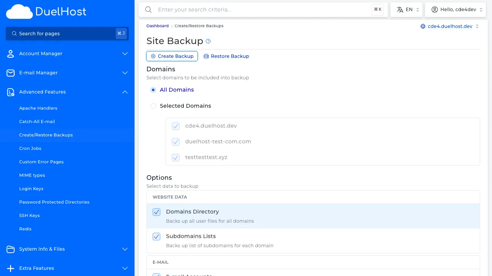Disable the Subdomains Lists backup checkbox

tap(156, 237)
